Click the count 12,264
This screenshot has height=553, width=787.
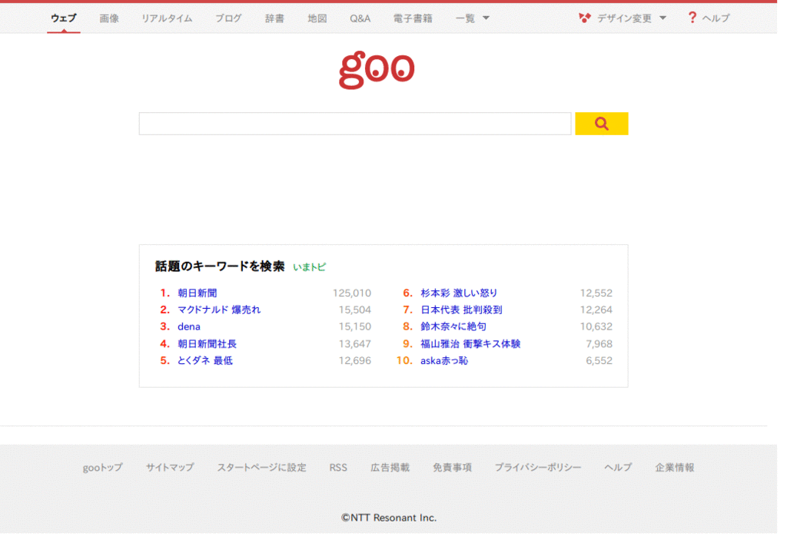(596, 310)
